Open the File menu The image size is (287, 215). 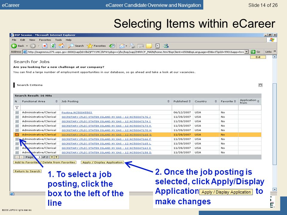pos(14,40)
